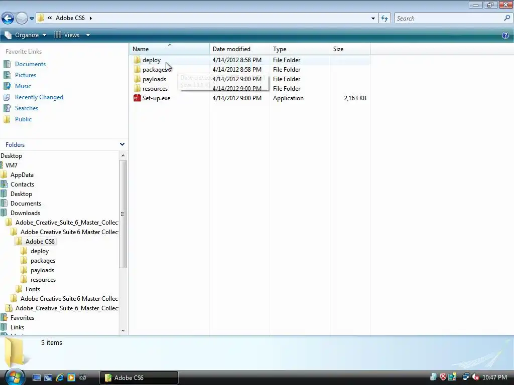514x385 pixels.
Task: Click the network tray icon
Action: click(x=465, y=377)
